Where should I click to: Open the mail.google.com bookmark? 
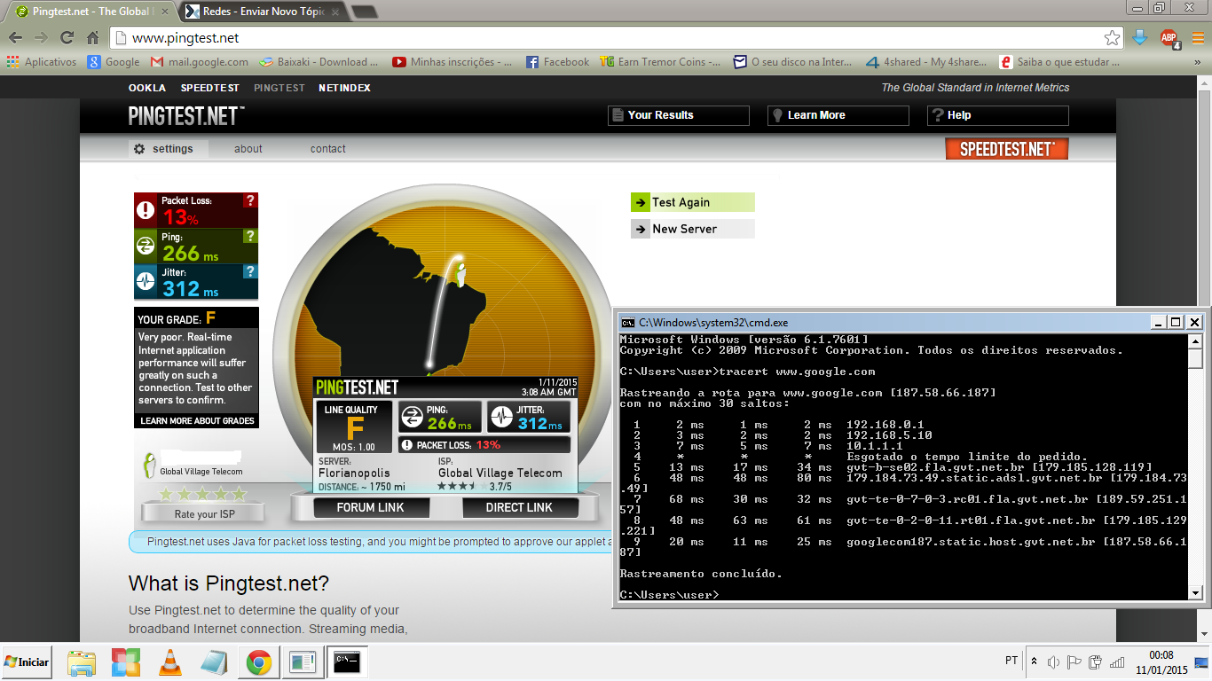pos(200,62)
